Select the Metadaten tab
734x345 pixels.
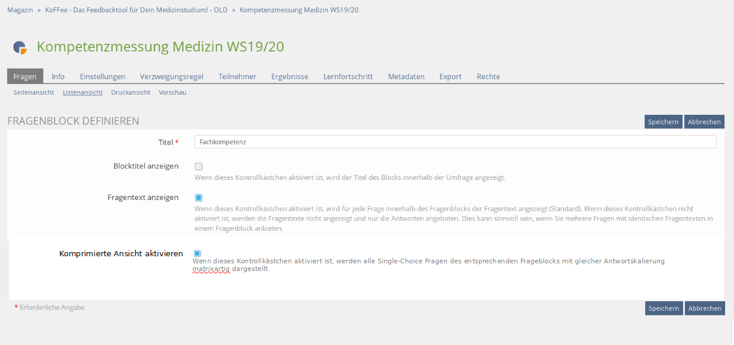tap(406, 76)
